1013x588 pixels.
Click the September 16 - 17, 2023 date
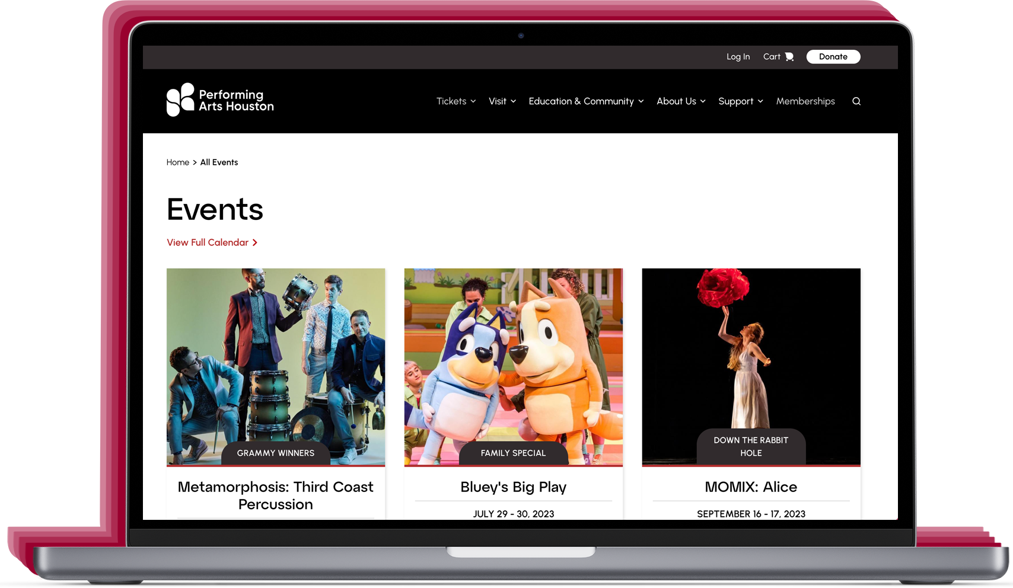[x=751, y=514]
